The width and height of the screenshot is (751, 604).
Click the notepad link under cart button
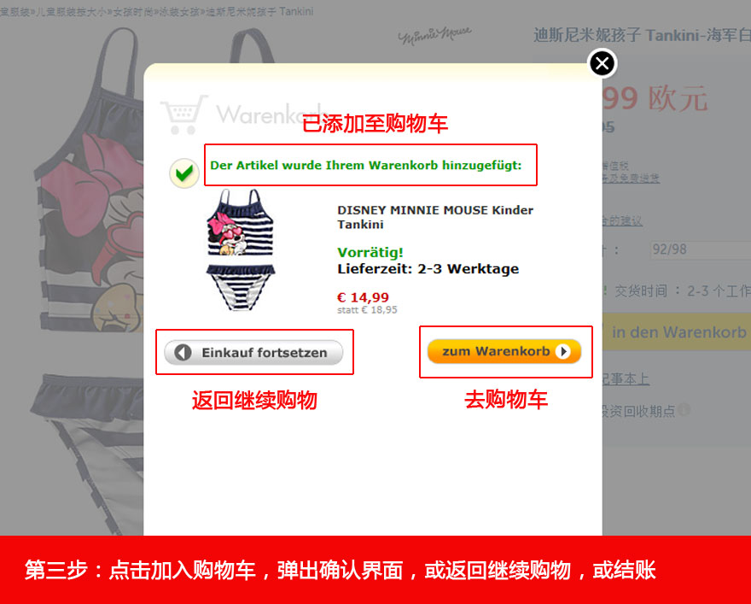[x=626, y=378]
